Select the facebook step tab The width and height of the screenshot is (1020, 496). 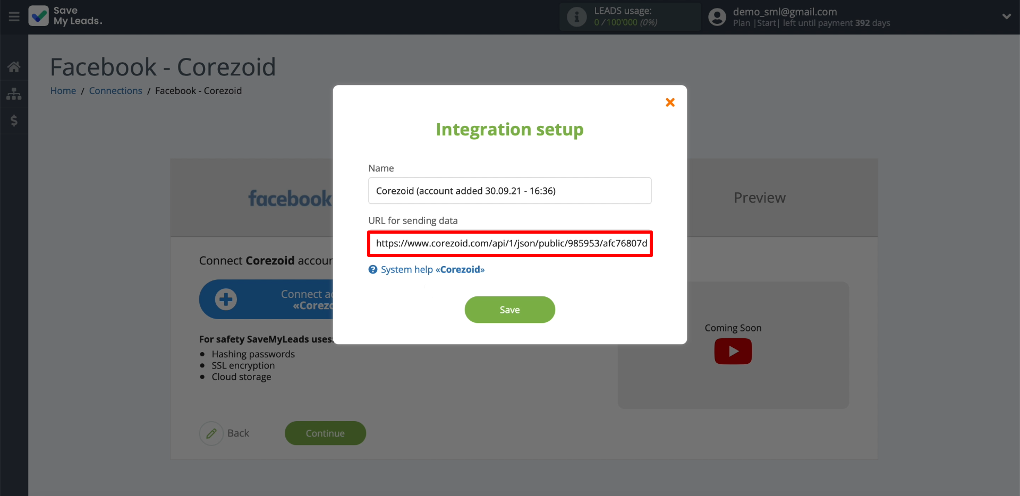coord(290,198)
